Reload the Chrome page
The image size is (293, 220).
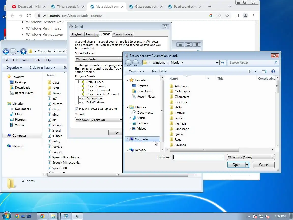pyautogui.click(x=28, y=16)
